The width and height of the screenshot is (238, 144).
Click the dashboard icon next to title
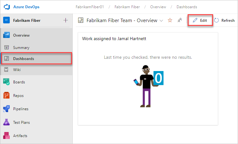pos(81,20)
